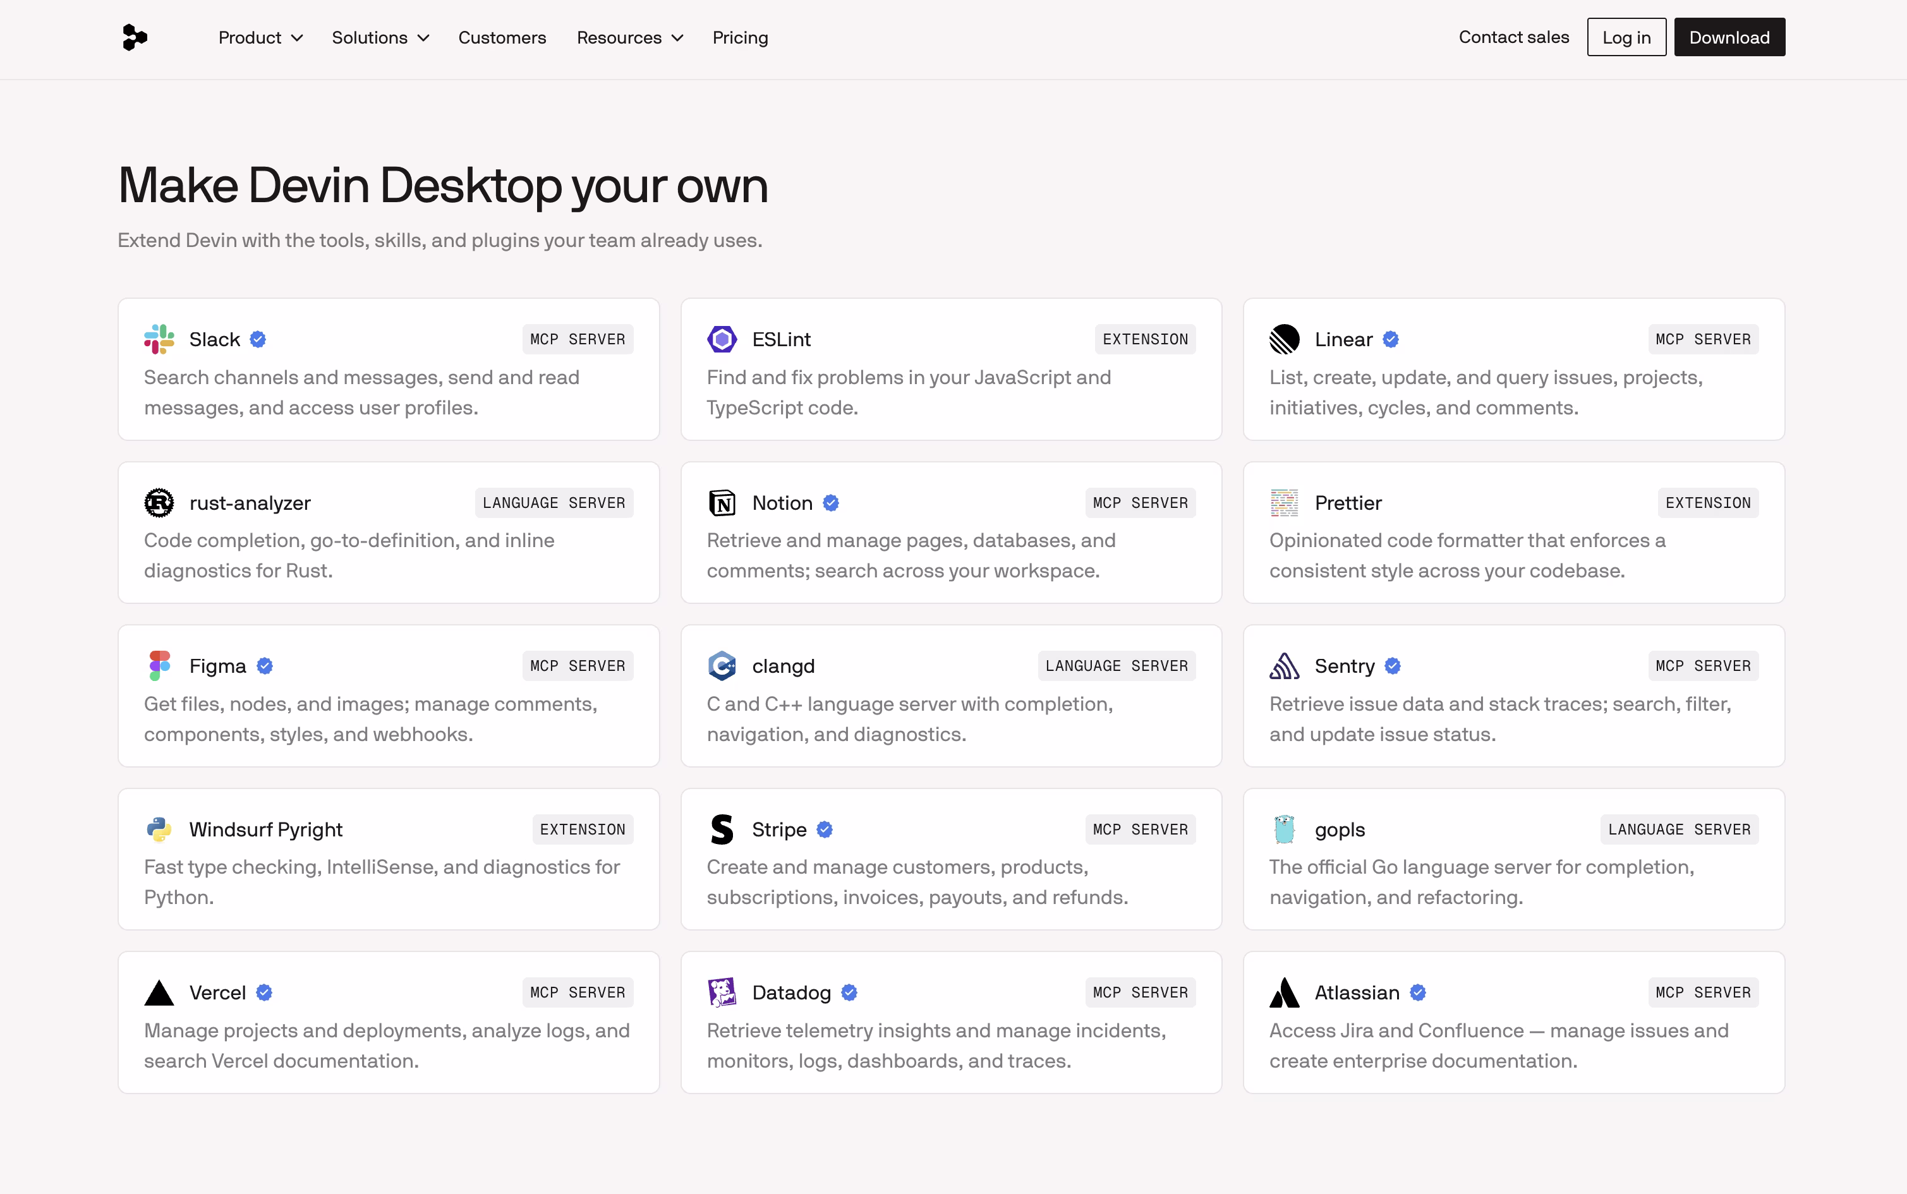Click the Notion description about pages and databases
Image resolution: width=1907 pixels, height=1194 pixels.
point(911,555)
